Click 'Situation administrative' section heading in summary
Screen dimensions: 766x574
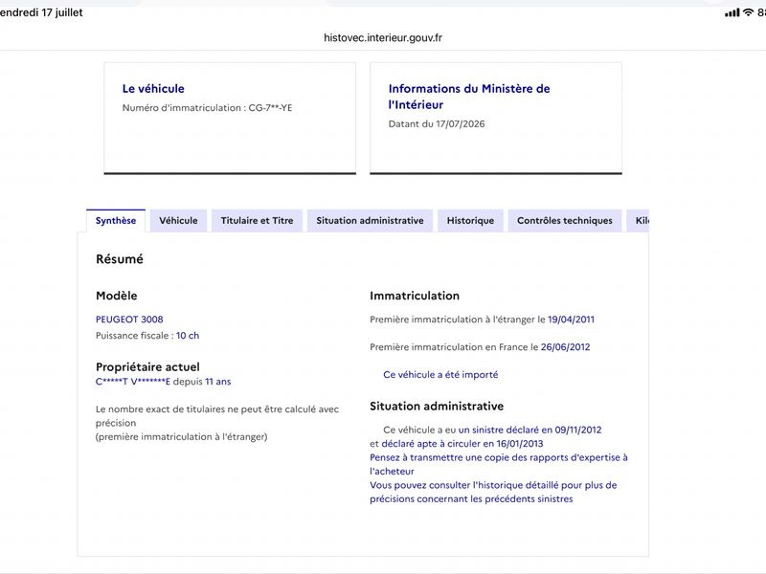pyautogui.click(x=437, y=406)
